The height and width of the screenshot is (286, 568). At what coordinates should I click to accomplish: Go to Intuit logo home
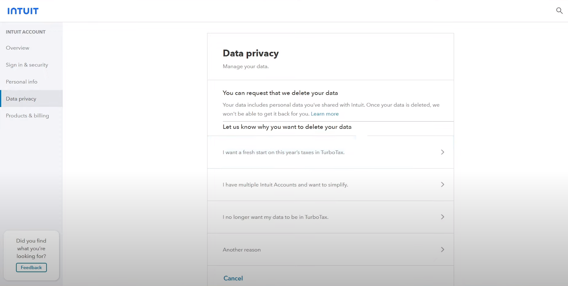pyautogui.click(x=23, y=11)
